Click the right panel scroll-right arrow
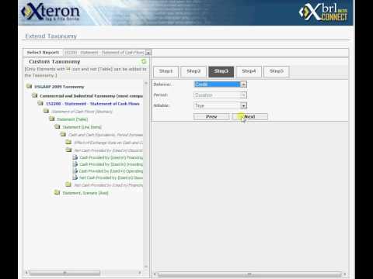 pos(345,274)
